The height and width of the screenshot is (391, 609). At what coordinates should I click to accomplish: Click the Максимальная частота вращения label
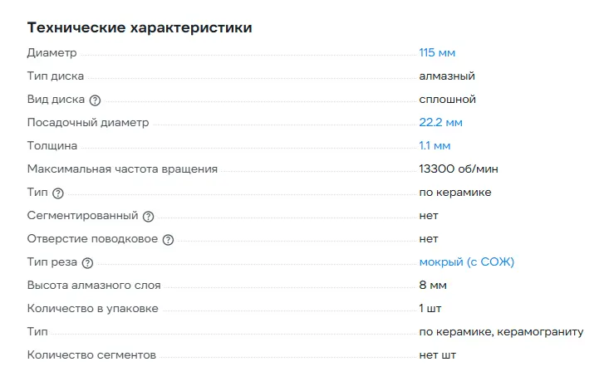(122, 169)
